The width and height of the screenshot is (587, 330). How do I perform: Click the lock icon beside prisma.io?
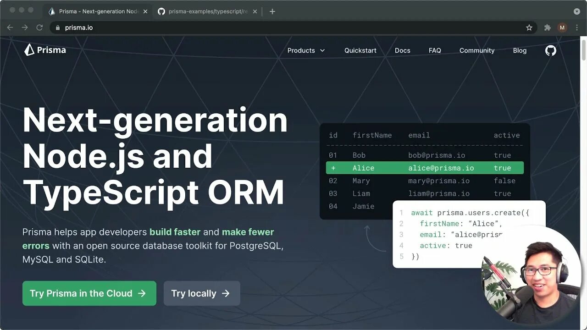57,27
